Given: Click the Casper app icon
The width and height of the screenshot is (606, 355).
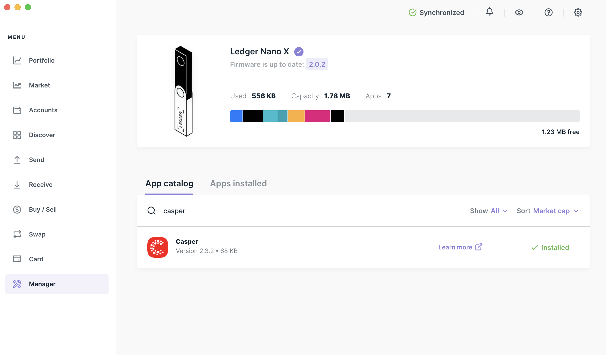Looking at the screenshot, I should click(x=157, y=247).
